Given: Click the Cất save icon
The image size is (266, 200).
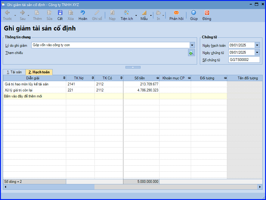Looking at the screenshot, I should click(60, 13).
